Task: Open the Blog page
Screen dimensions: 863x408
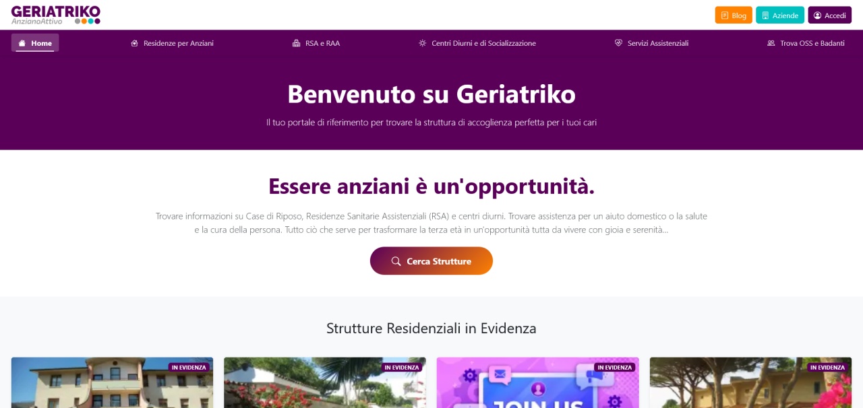Action: [734, 15]
